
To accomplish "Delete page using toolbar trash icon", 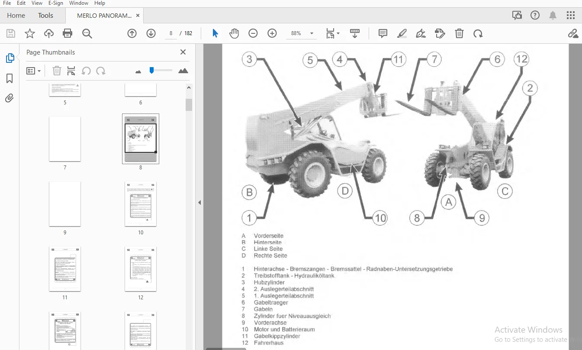I will 460,33.
